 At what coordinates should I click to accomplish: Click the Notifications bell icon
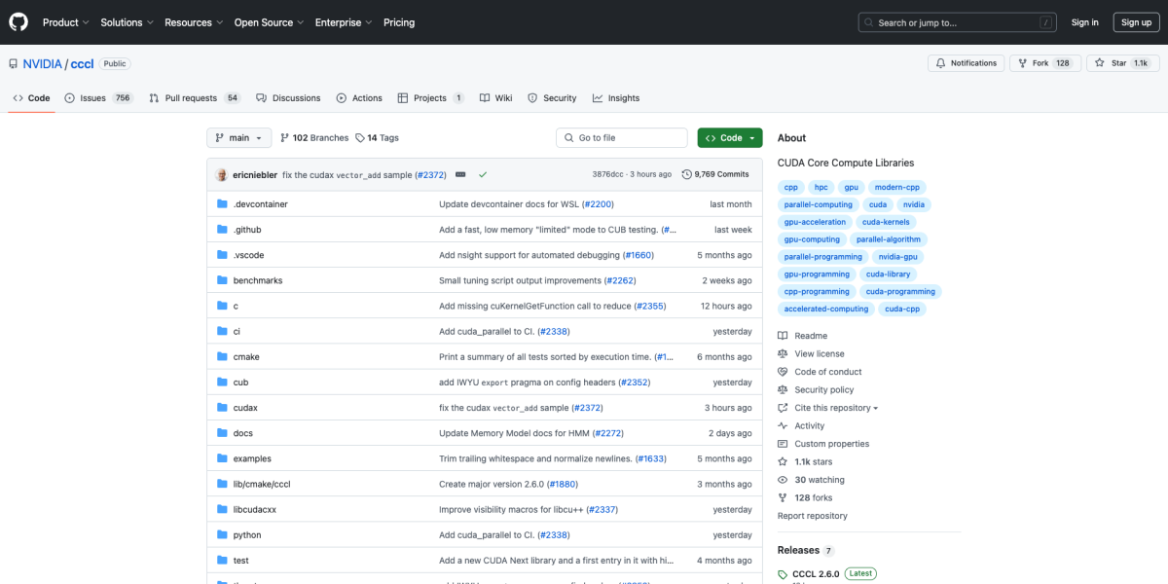point(941,63)
